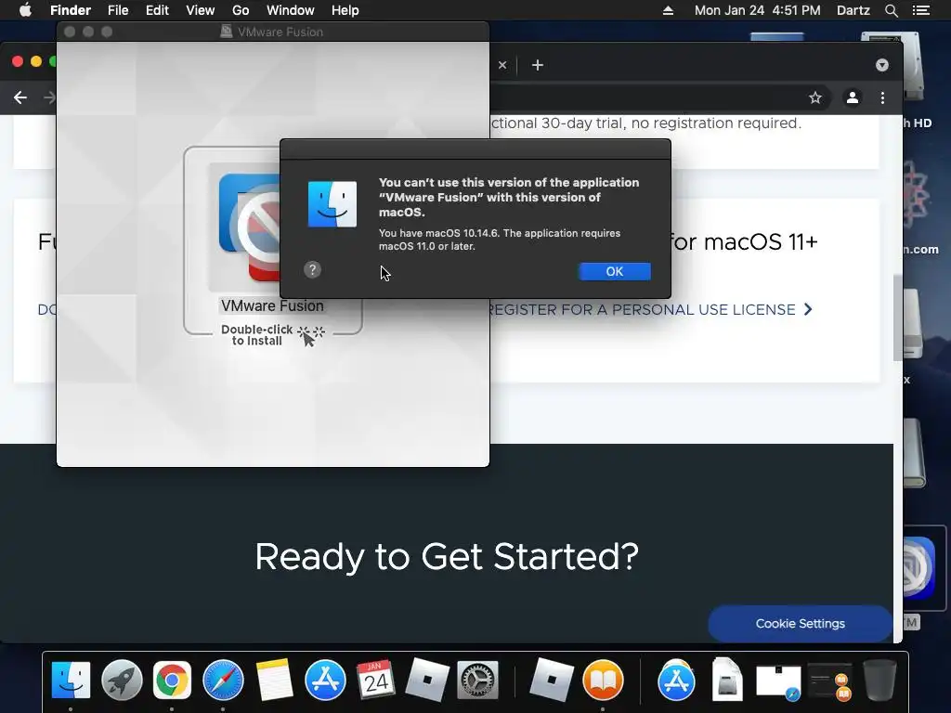The width and height of the screenshot is (951, 713).
Task: Click the VMware Fusion window title bar text
Action: [x=280, y=32]
